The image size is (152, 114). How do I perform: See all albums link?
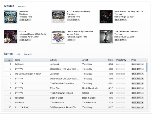(22, 7)
